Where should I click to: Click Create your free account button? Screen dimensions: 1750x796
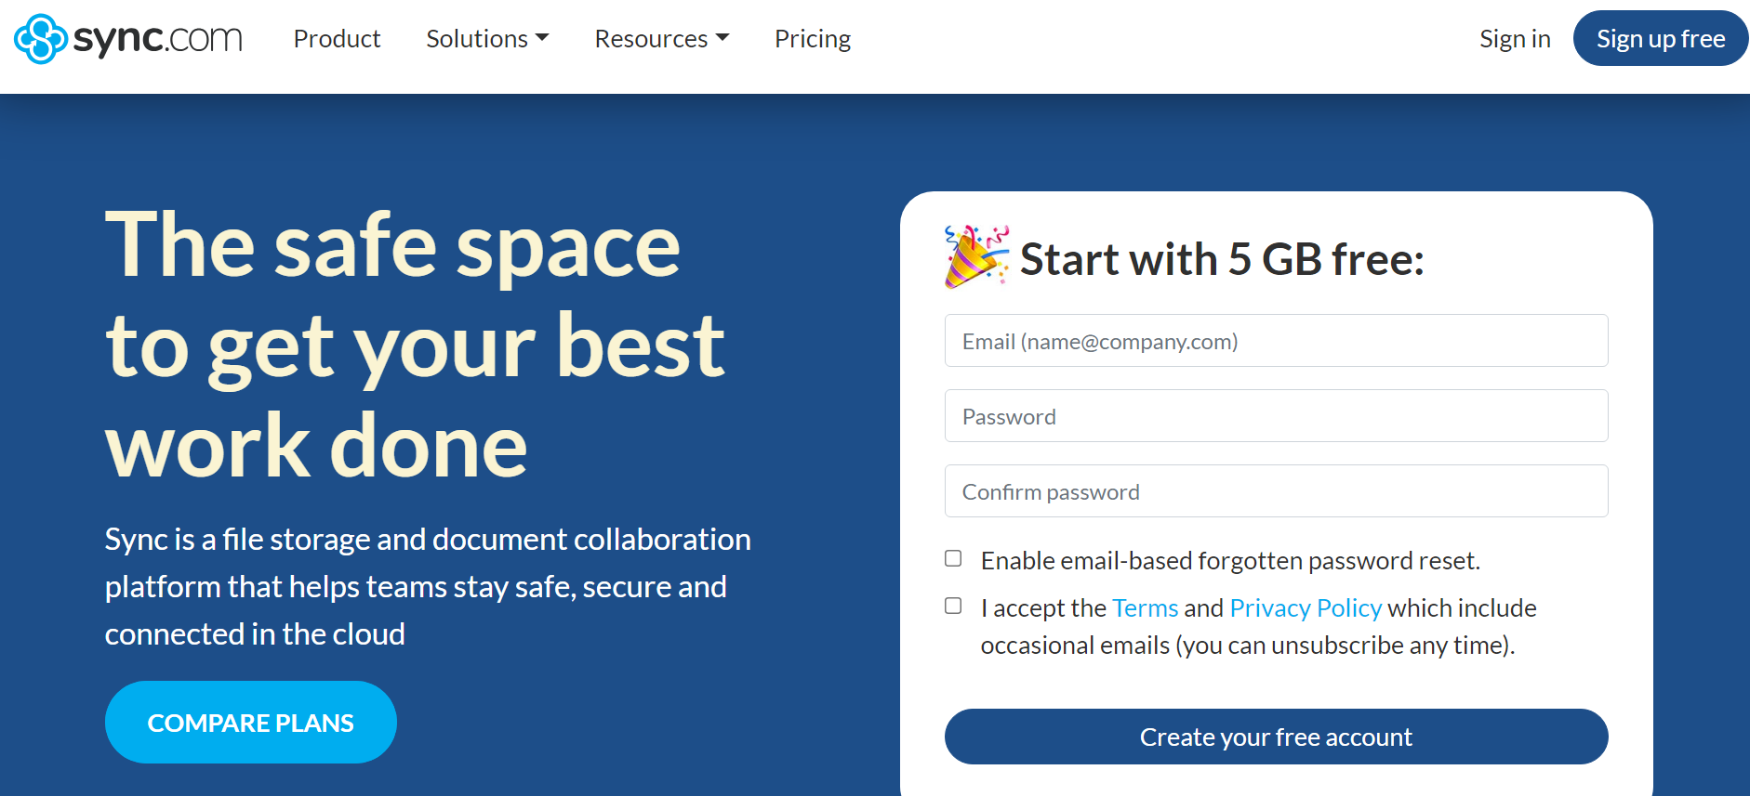coord(1276,737)
